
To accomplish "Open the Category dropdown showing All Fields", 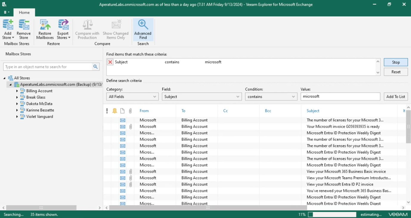I will click(x=132, y=96).
